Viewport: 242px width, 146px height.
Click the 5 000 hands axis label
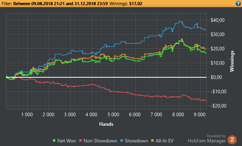coord(113,115)
